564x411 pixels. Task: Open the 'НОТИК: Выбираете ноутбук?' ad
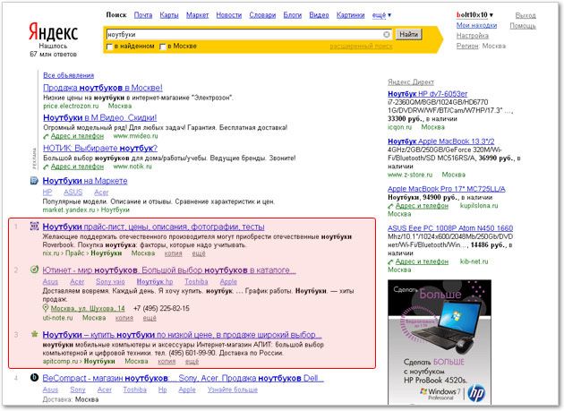pyautogui.click(x=100, y=149)
